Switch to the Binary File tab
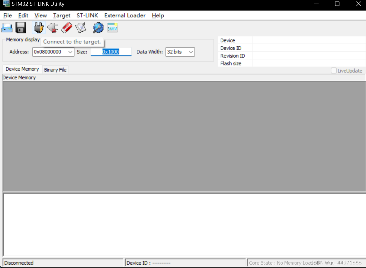366x268 pixels. click(x=55, y=70)
